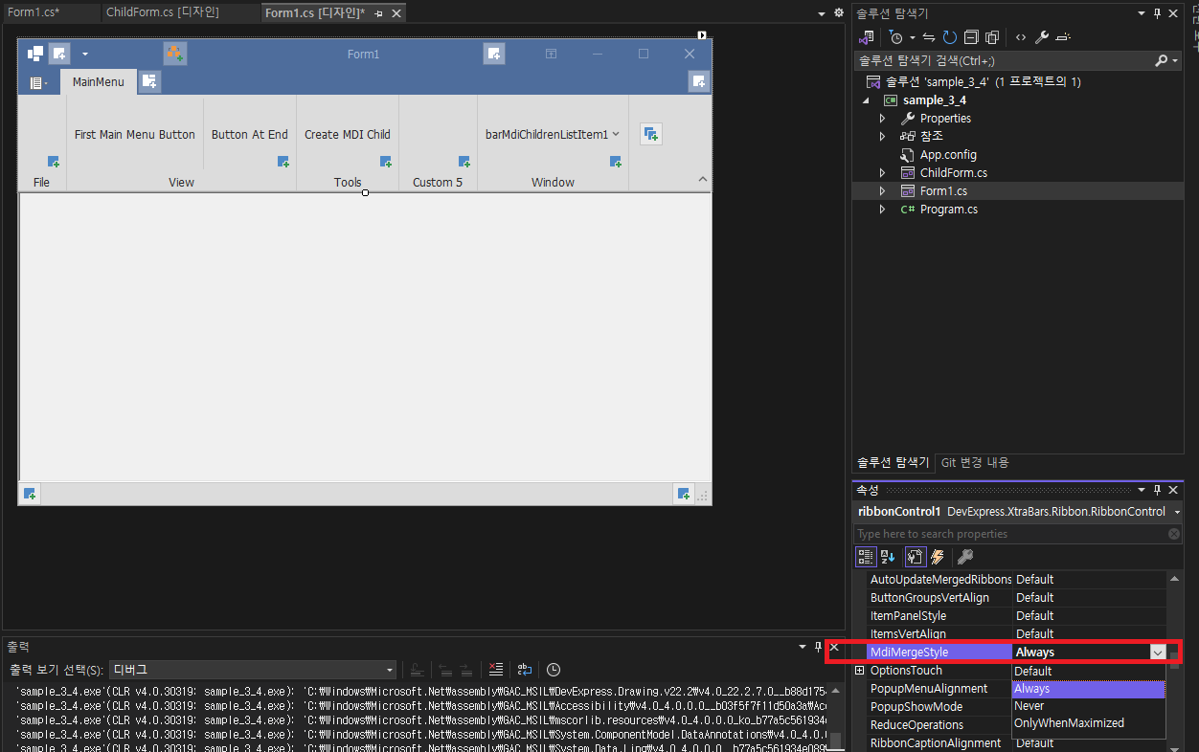The image size is (1199, 752).
Task: Select the MainMenu ribbon tab
Action: [99, 82]
